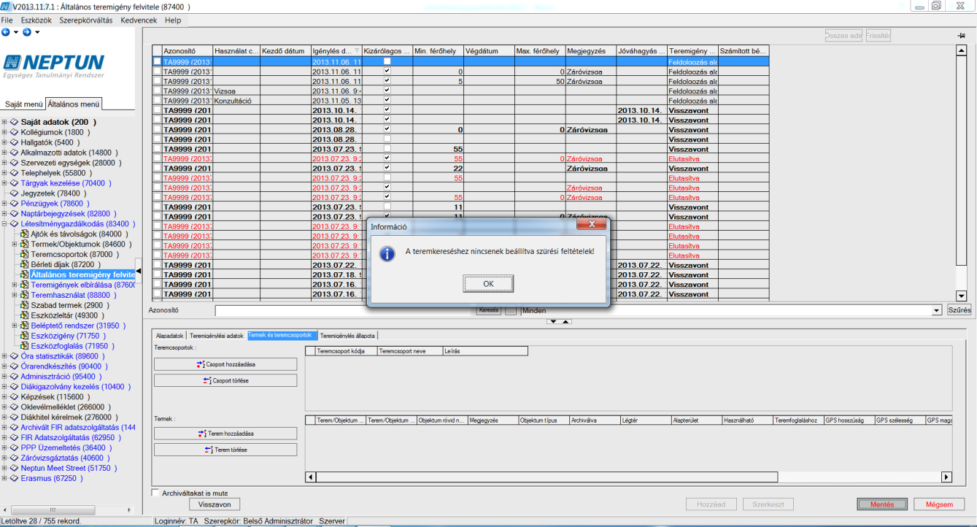The width and height of the screenshot is (977, 527).
Task: Switch to the Alapadatok tab
Action: tap(170, 336)
